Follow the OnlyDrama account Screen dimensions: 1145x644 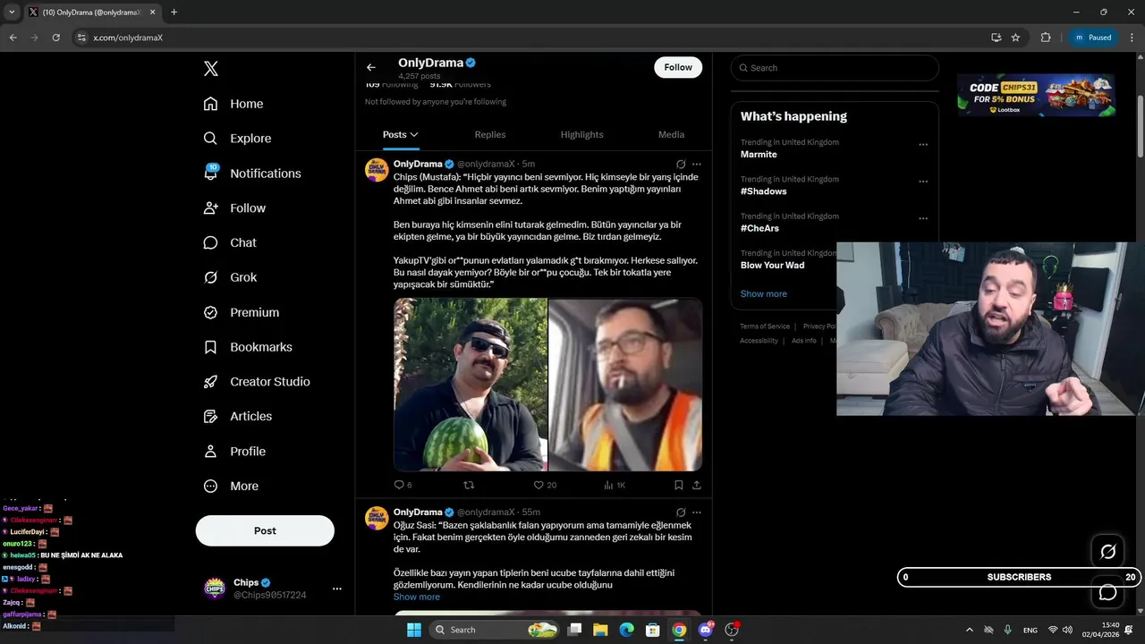click(678, 67)
